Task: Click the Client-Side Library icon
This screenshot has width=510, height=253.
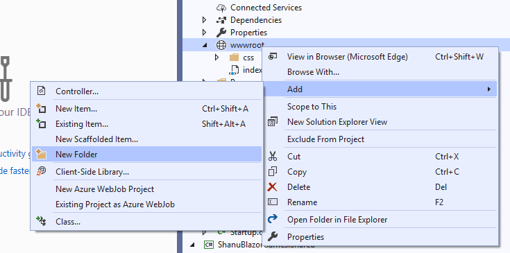Action: [42, 171]
